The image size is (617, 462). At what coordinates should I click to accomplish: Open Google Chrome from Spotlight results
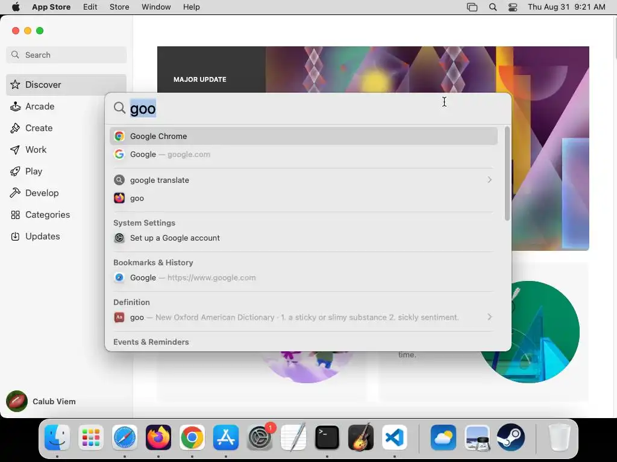(x=304, y=136)
